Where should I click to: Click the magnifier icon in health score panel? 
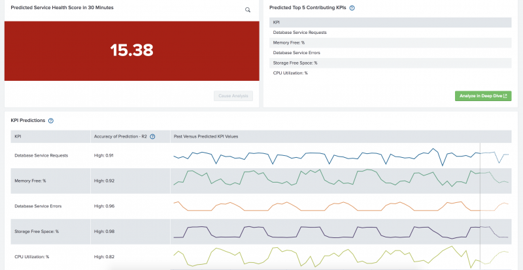(248, 10)
